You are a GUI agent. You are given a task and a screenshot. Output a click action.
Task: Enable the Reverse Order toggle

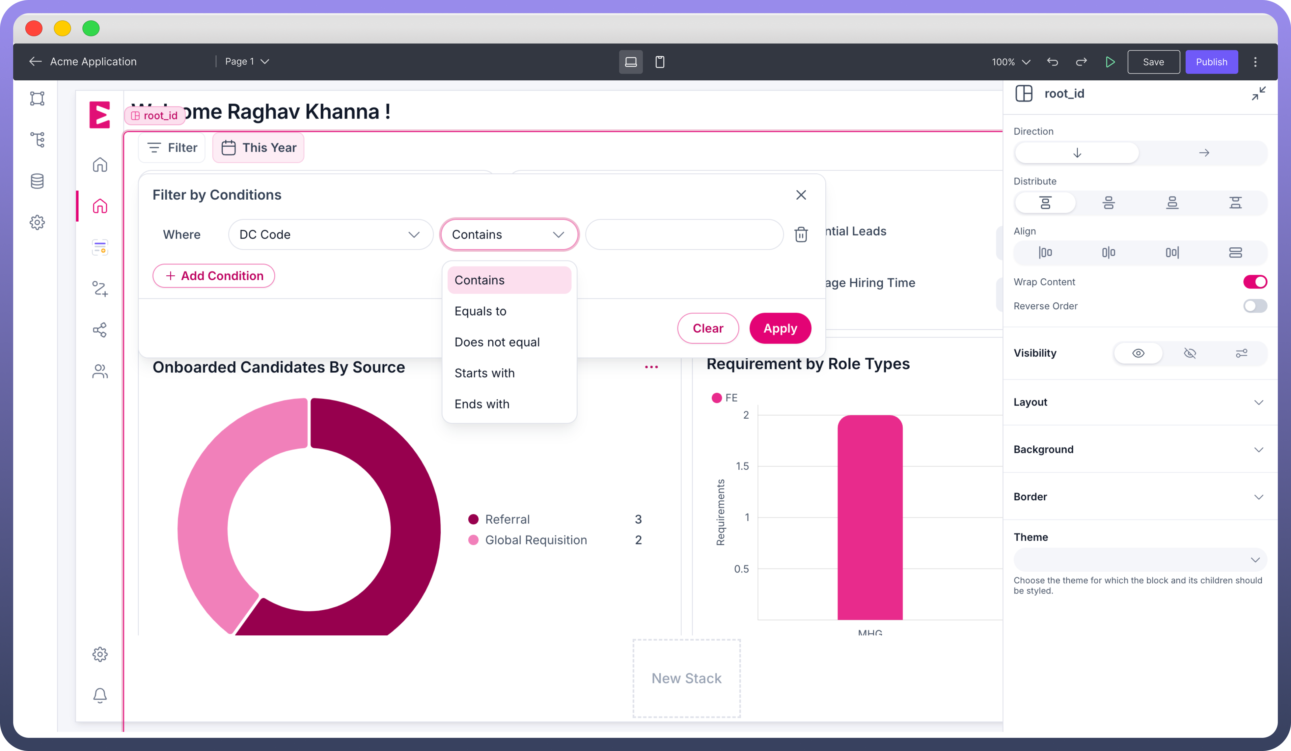pyautogui.click(x=1255, y=306)
